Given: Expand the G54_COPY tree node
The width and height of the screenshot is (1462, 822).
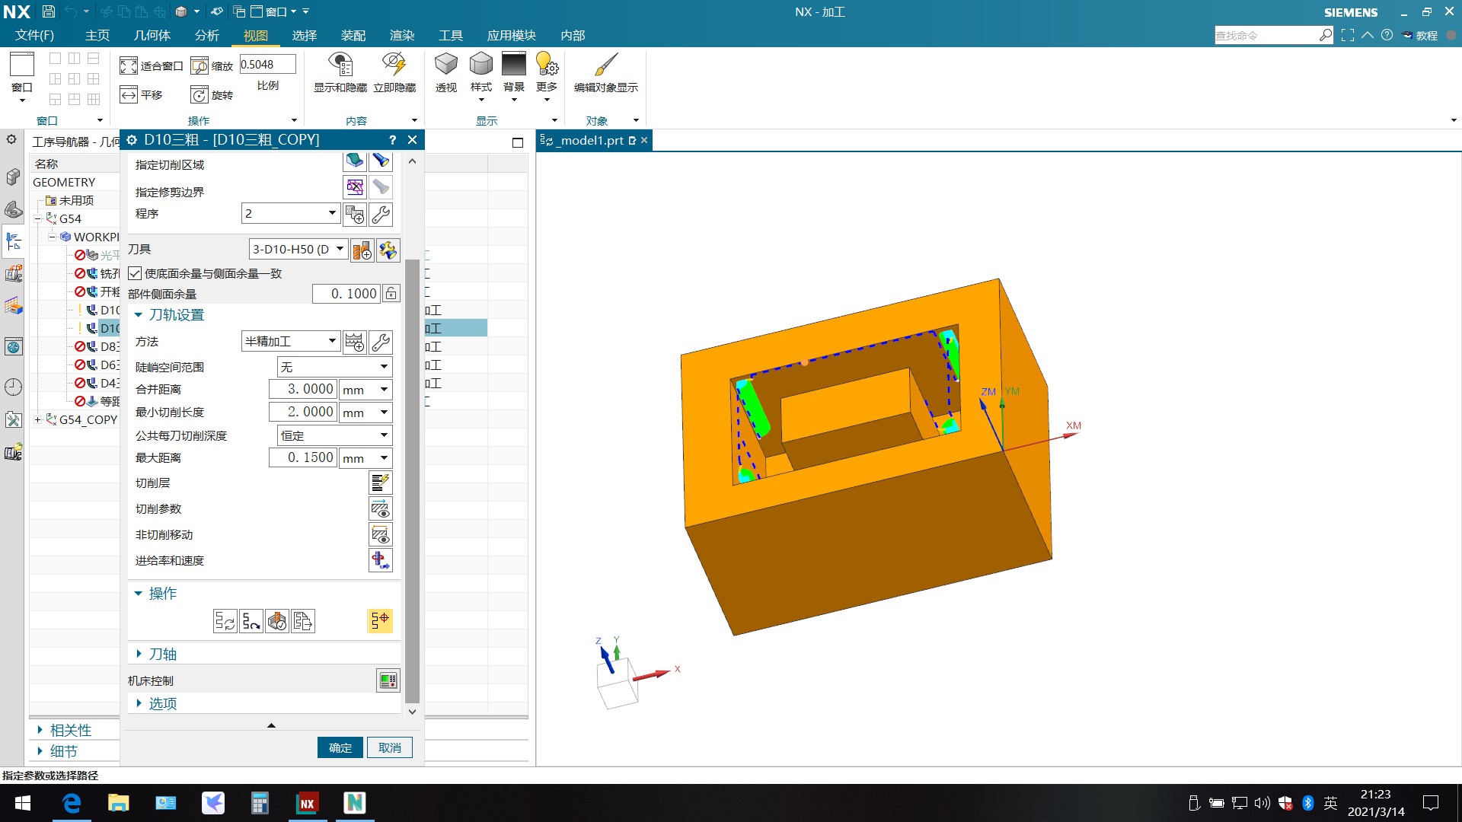Looking at the screenshot, I should [37, 419].
